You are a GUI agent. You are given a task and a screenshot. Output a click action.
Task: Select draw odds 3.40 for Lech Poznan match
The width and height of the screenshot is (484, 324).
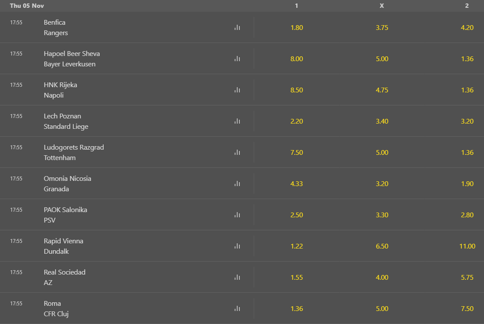click(x=382, y=121)
